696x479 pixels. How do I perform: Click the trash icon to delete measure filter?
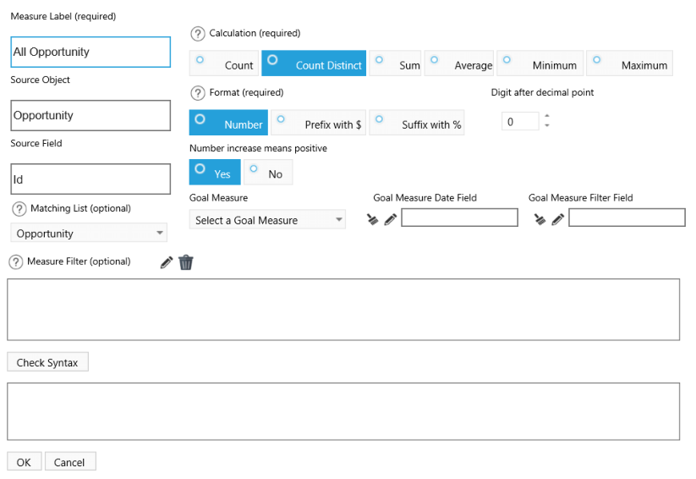tap(186, 262)
